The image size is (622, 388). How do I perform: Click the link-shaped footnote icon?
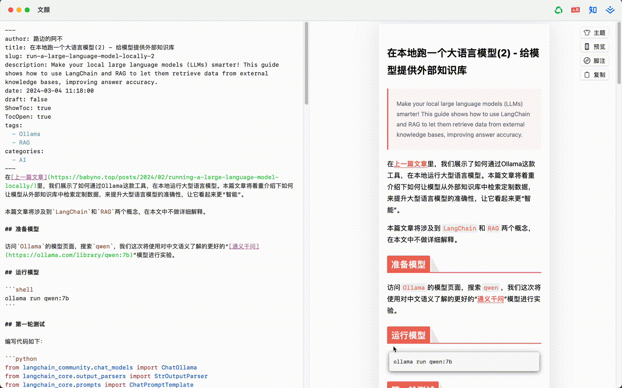coord(587,61)
